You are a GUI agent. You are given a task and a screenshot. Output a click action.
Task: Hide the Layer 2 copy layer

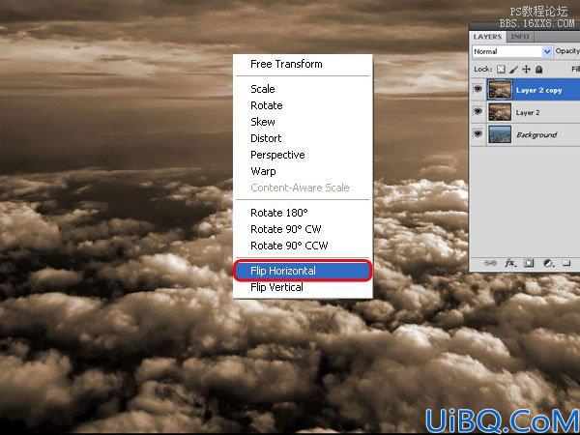(478, 89)
